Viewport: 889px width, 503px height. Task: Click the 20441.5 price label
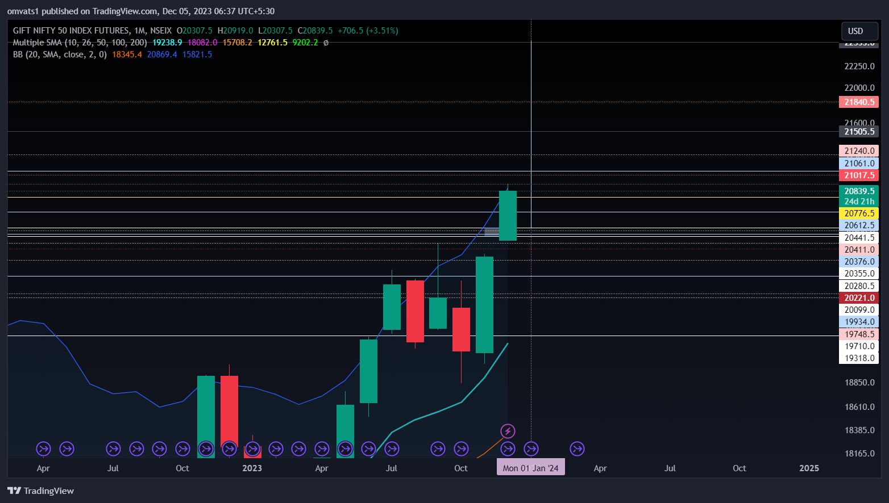coord(859,238)
